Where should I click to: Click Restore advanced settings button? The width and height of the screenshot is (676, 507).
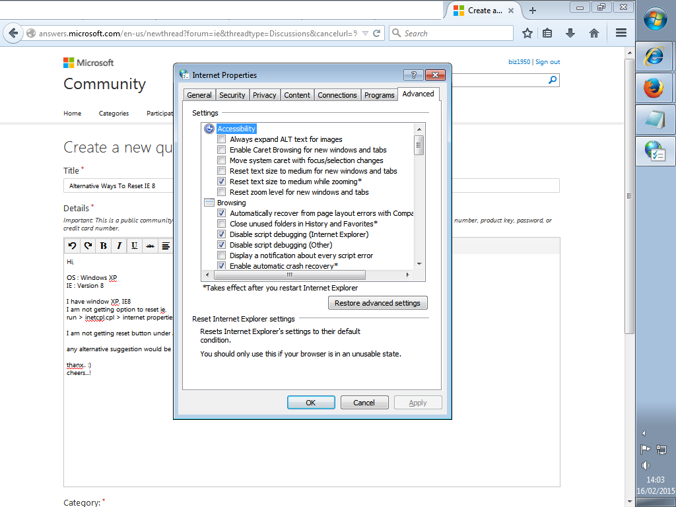[378, 303]
